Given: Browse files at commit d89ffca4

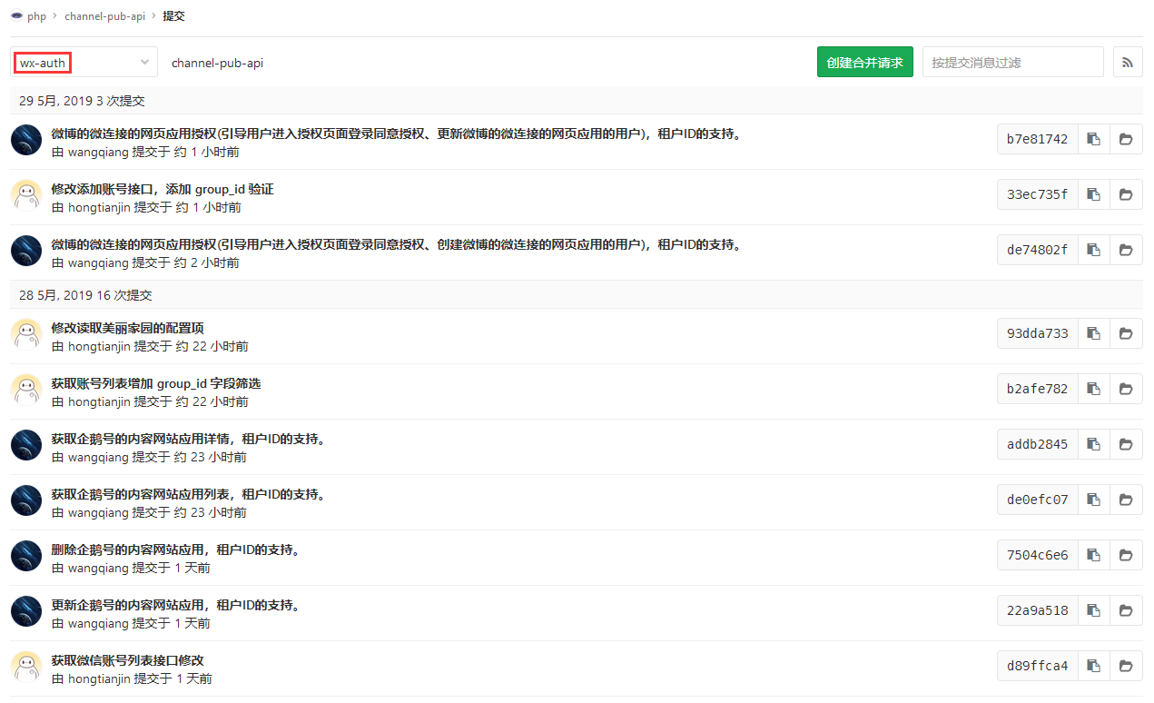Looking at the screenshot, I should coord(1126,666).
